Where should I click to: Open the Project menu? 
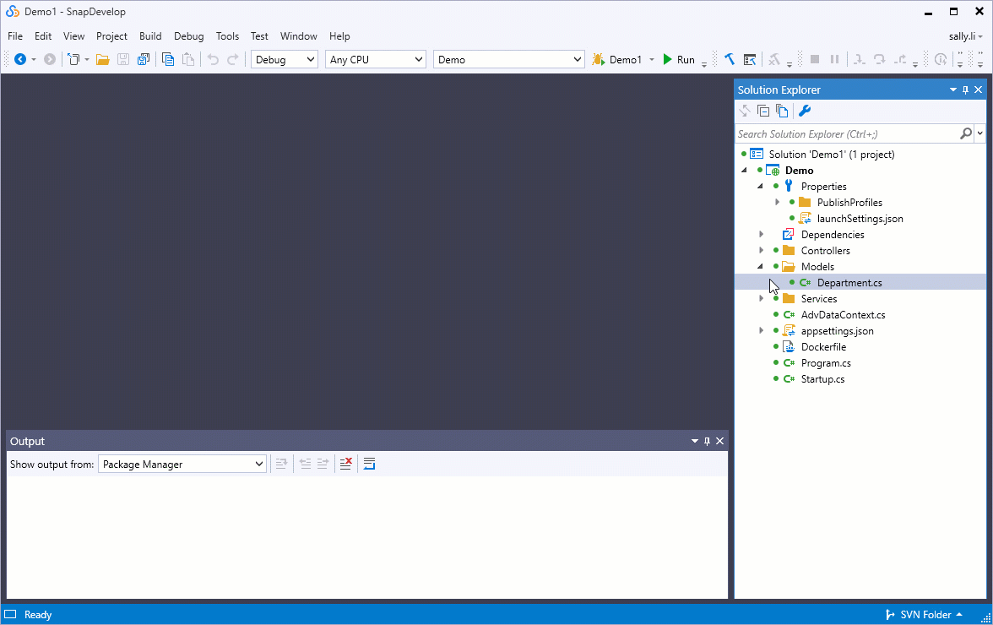click(x=111, y=36)
